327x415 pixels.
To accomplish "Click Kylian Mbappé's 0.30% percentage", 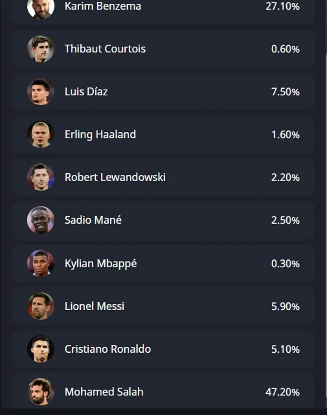I will tap(285, 263).
